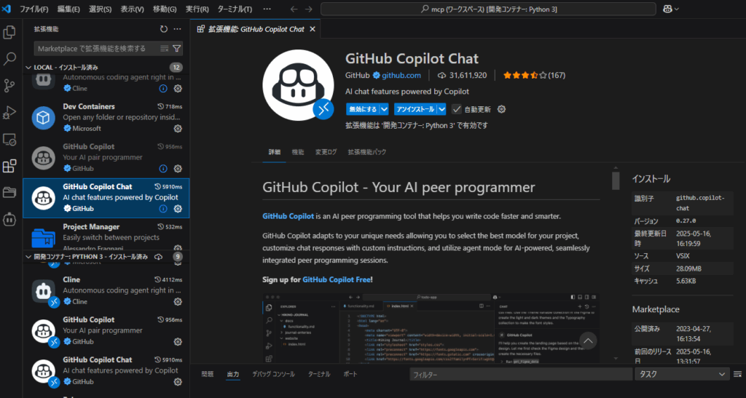Open Cline robot icon in activity bar
Viewport: 746px width, 398px height.
coord(9,220)
